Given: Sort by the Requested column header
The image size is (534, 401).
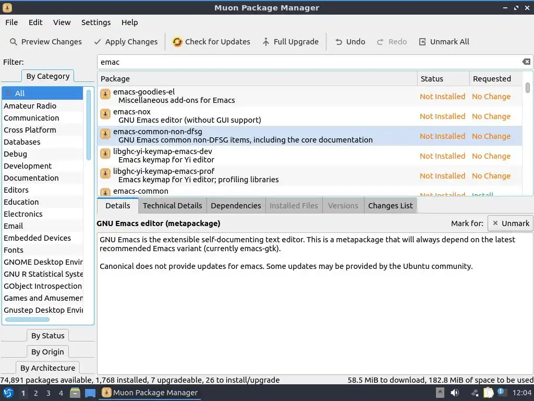Looking at the screenshot, I should (x=495, y=79).
